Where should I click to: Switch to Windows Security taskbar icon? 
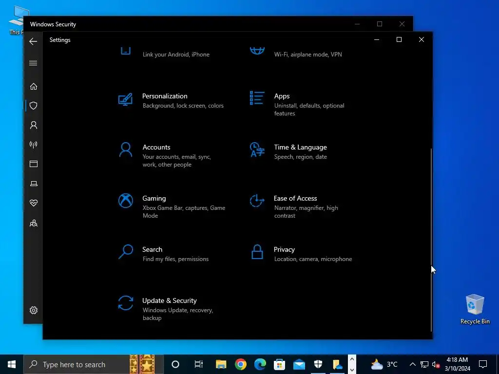pyautogui.click(x=318, y=364)
